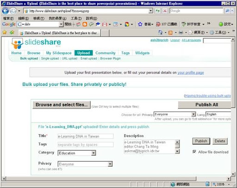Screen dimensions: 237x188
Task: Click the IE Tools gear icon
Action: click(212, 32)
